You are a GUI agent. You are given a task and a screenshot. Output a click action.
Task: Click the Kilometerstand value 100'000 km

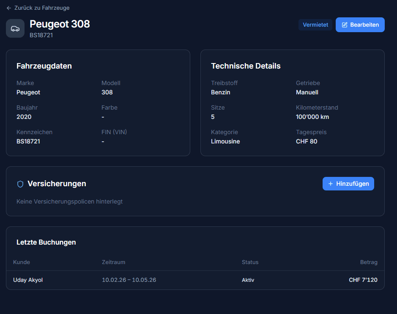tap(312, 117)
